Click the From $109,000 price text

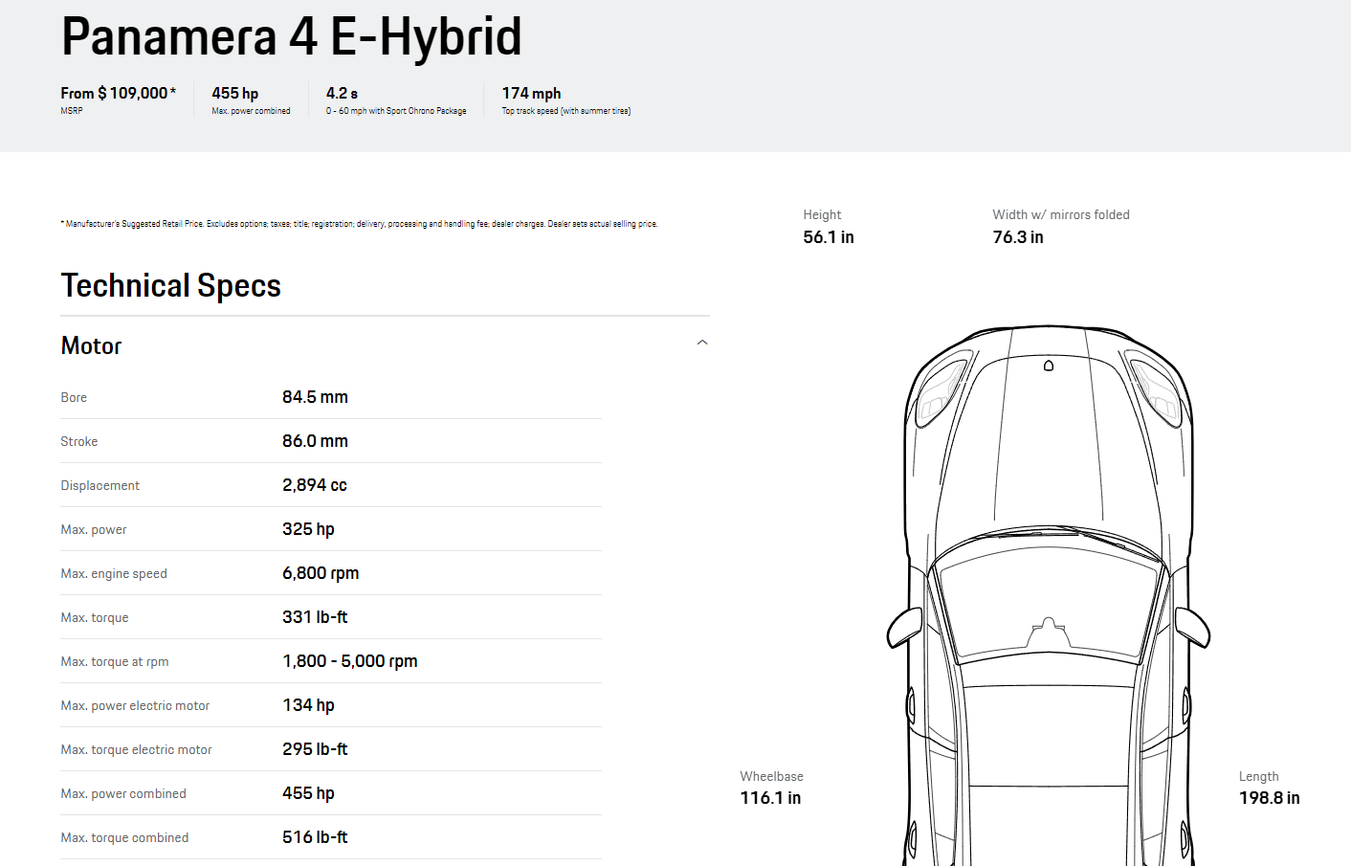click(x=119, y=93)
